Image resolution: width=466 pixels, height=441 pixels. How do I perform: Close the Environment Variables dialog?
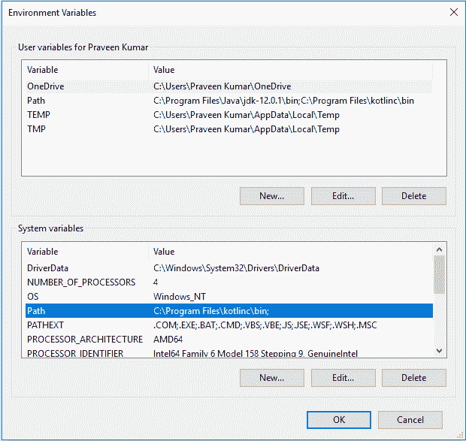coord(452,12)
